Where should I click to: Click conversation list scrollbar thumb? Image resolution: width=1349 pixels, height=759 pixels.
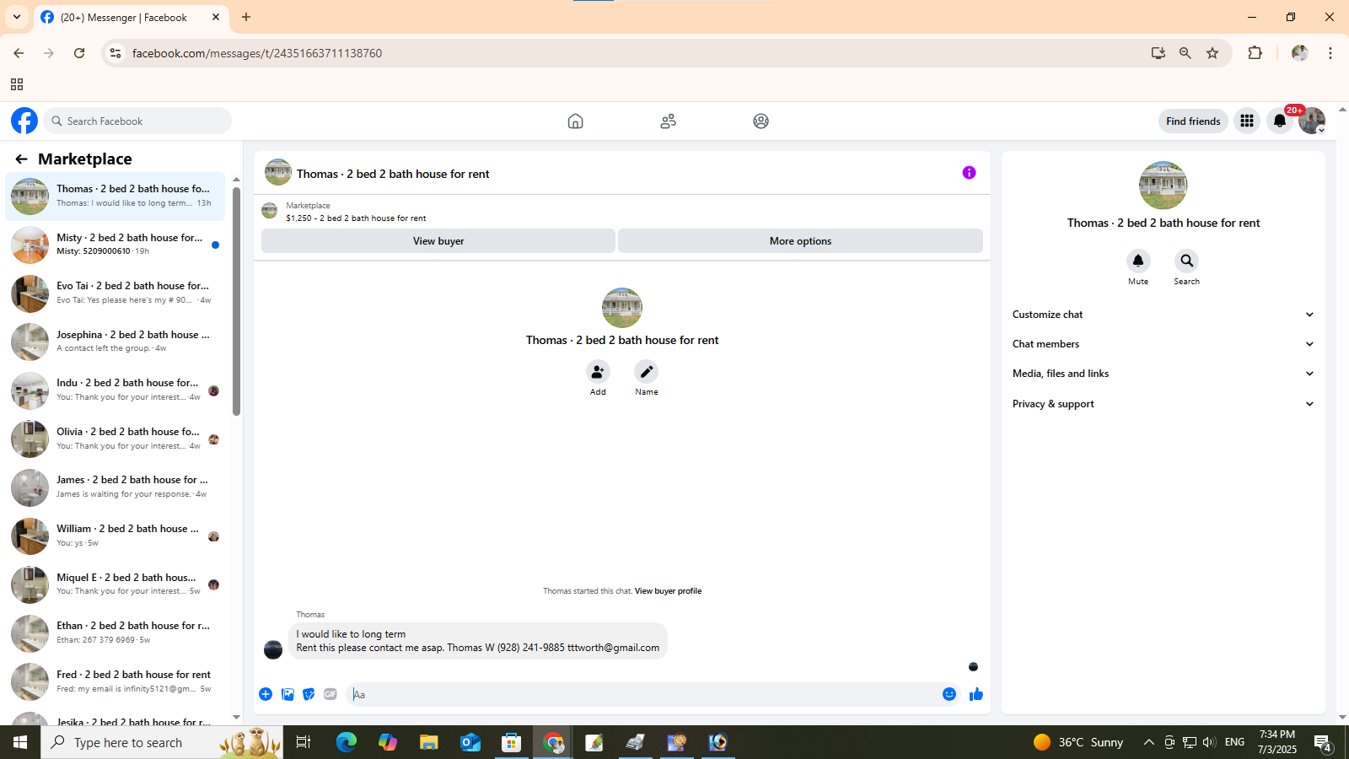click(x=237, y=301)
